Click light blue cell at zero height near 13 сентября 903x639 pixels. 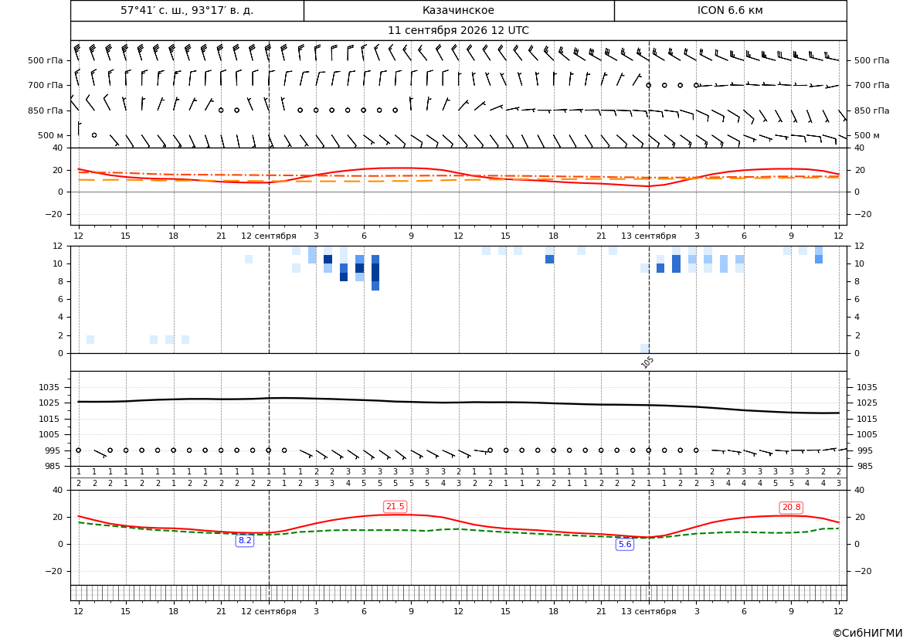pyautogui.click(x=644, y=348)
